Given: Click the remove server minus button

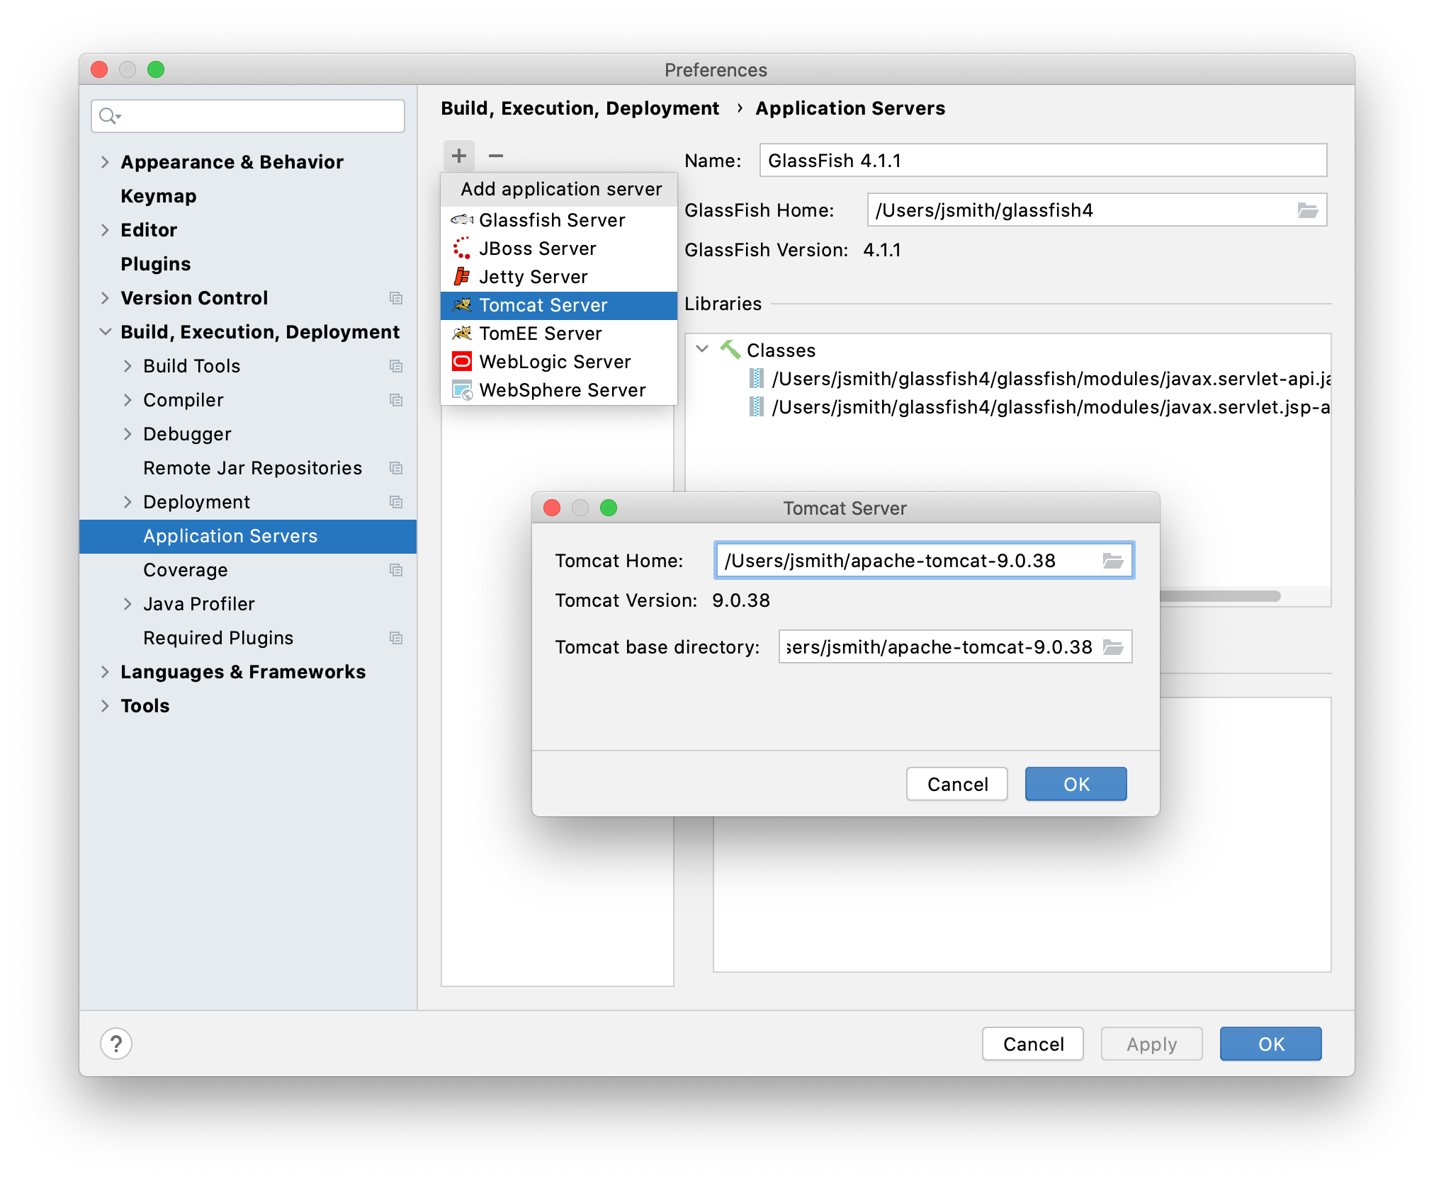Looking at the screenshot, I should [497, 155].
